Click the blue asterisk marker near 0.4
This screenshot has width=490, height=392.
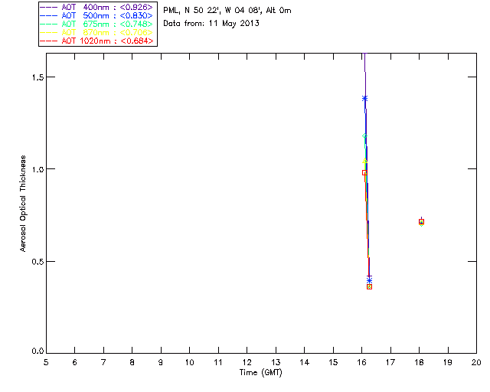[x=369, y=280]
